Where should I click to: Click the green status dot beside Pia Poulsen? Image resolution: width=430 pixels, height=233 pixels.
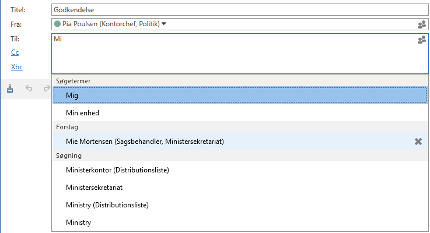pyautogui.click(x=57, y=24)
